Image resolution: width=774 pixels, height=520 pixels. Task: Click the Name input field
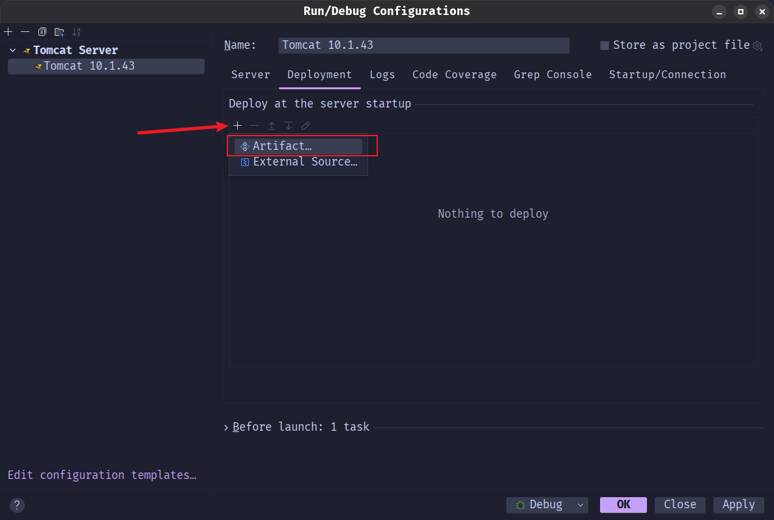point(423,46)
